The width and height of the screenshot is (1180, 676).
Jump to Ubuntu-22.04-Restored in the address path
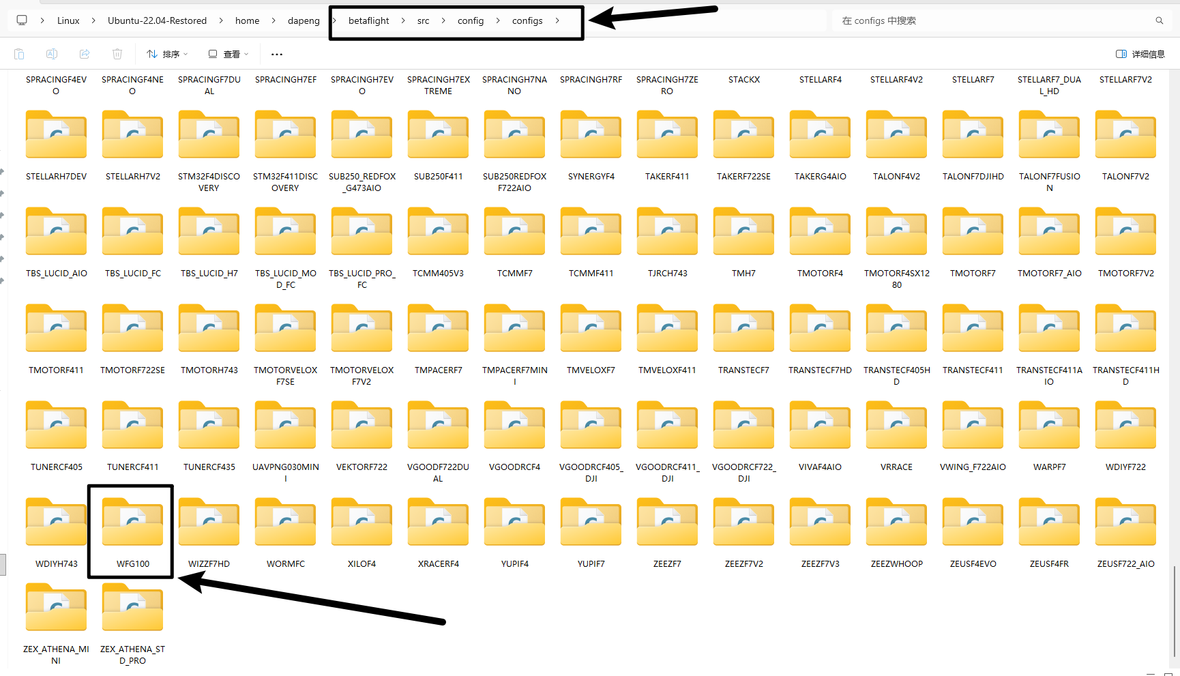[x=157, y=20]
